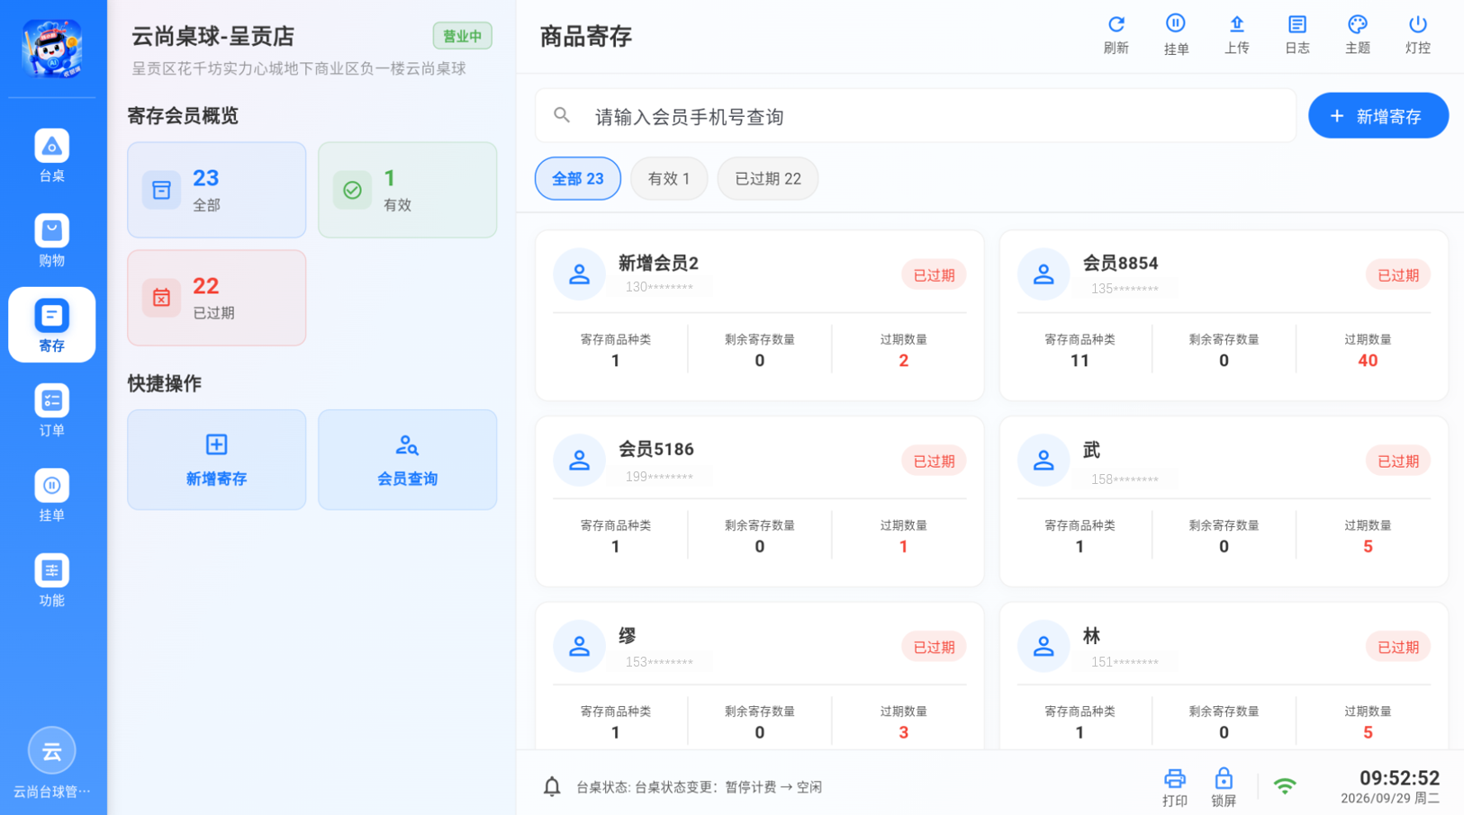Open the 林 member card
The image size is (1464, 815).
click(x=1224, y=676)
